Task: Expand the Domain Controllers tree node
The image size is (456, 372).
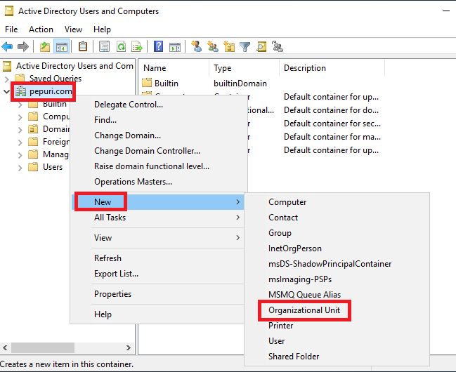Action: click(20, 130)
